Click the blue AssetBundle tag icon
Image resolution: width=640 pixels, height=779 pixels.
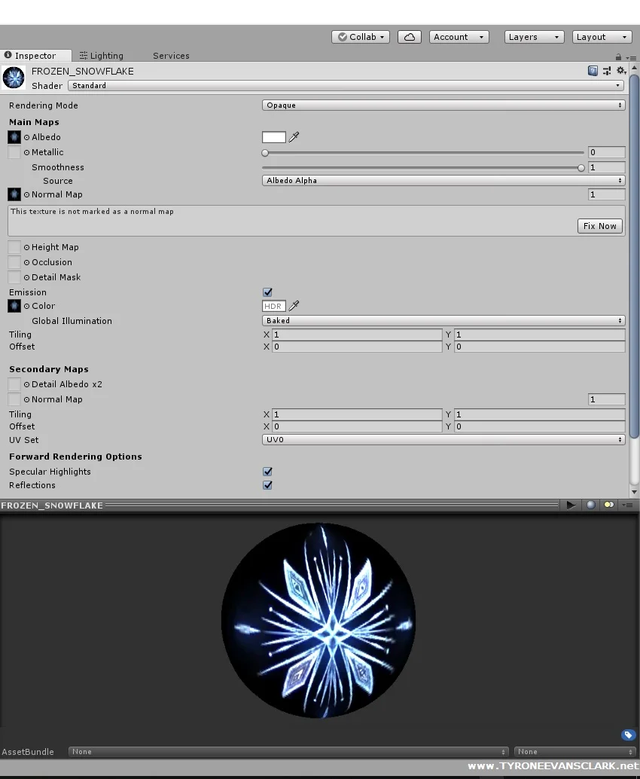tap(628, 735)
